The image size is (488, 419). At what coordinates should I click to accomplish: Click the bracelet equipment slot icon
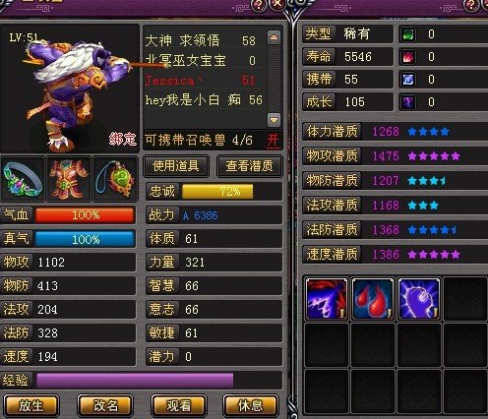point(23,179)
